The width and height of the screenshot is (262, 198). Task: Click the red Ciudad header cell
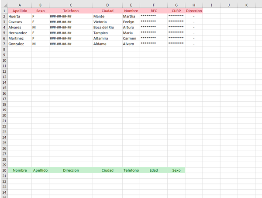(107, 11)
